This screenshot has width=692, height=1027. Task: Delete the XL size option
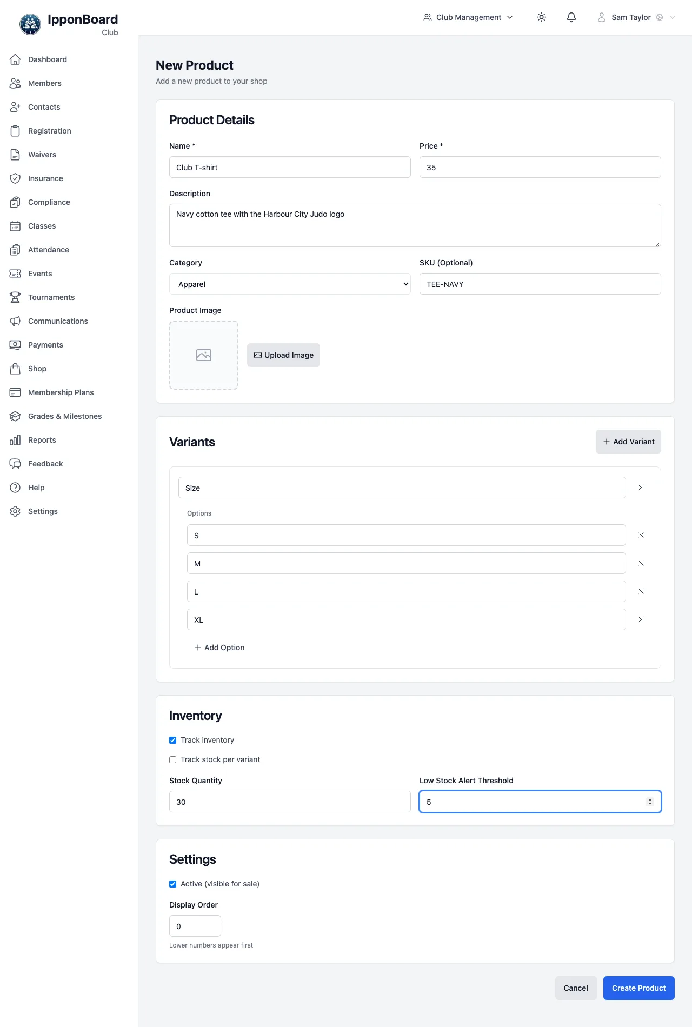(x=641, y=619)
